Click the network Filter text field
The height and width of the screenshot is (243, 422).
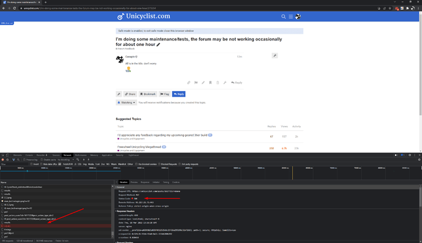[x=15, y=164]
